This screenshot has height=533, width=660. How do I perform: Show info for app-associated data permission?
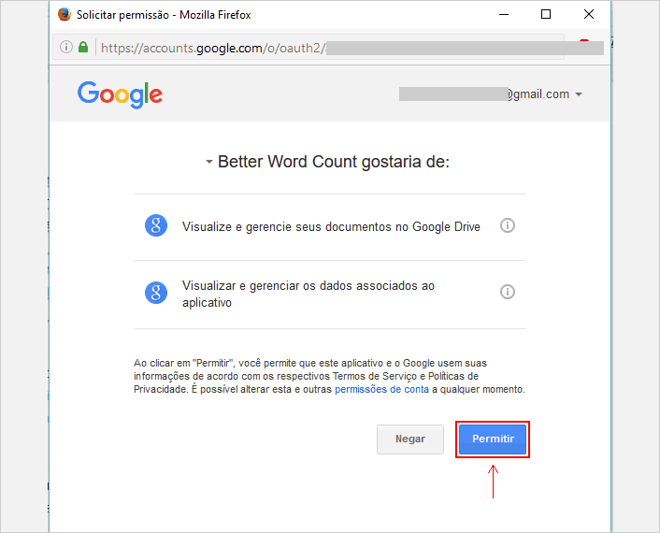point(508,292)
